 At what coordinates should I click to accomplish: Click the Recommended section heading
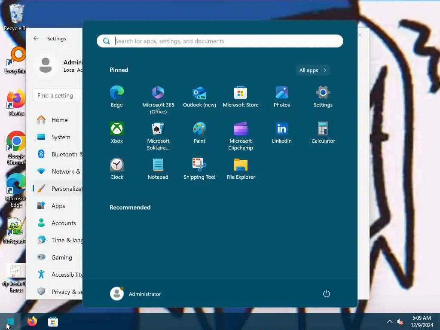point(130,208)
